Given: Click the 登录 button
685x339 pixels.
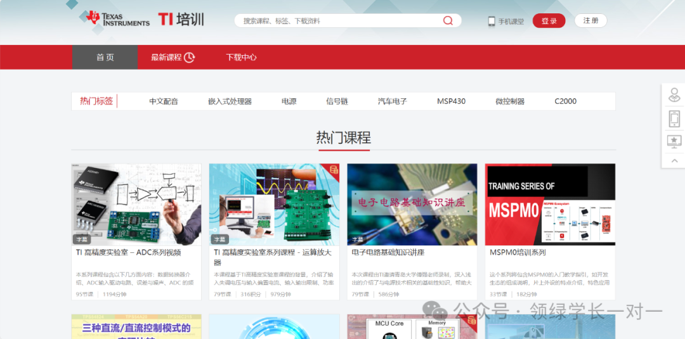Looking at the screenshot, I should (x=549, y=21).
